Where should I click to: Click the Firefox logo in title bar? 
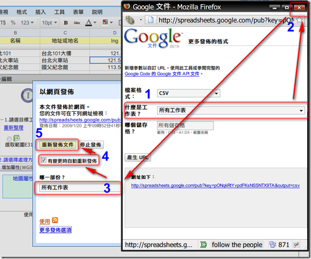[127, 6]
